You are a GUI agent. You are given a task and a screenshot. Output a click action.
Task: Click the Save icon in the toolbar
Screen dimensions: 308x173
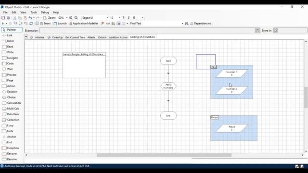click(x=3, y=18)
